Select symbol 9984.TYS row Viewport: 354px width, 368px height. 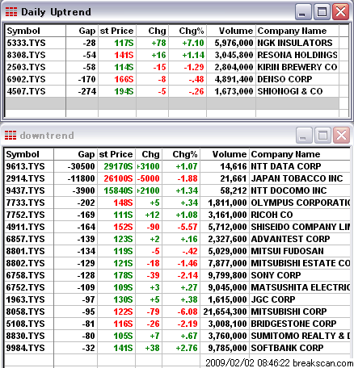[x=26, y=348]
